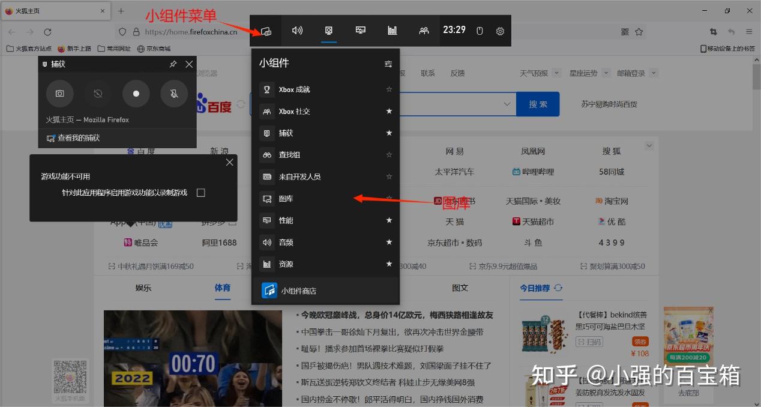
Task: Open Firefox hamburger menu
Action: (x=749, y=32)
